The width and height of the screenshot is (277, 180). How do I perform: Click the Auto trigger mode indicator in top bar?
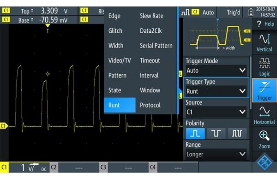coord(208,12)
